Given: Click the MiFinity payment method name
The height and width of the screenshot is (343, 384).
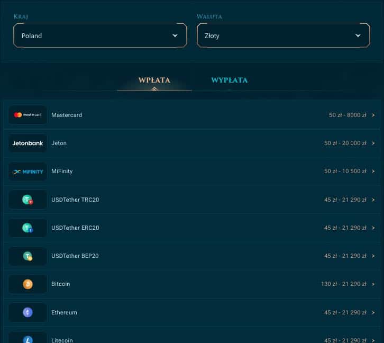Looking at the screenshot, I should 62,171.
